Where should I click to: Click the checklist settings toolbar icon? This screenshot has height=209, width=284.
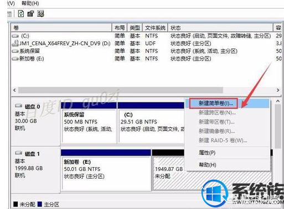tap(40, 14)
